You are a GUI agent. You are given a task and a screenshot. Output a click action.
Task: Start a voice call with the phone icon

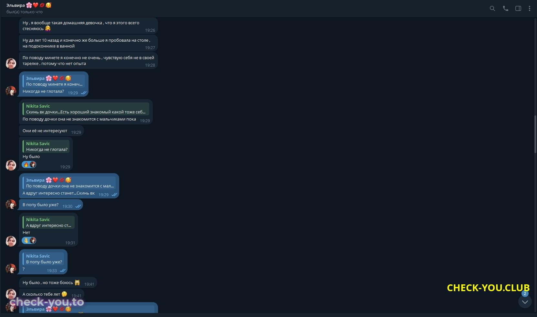click(x=505, y=8)
